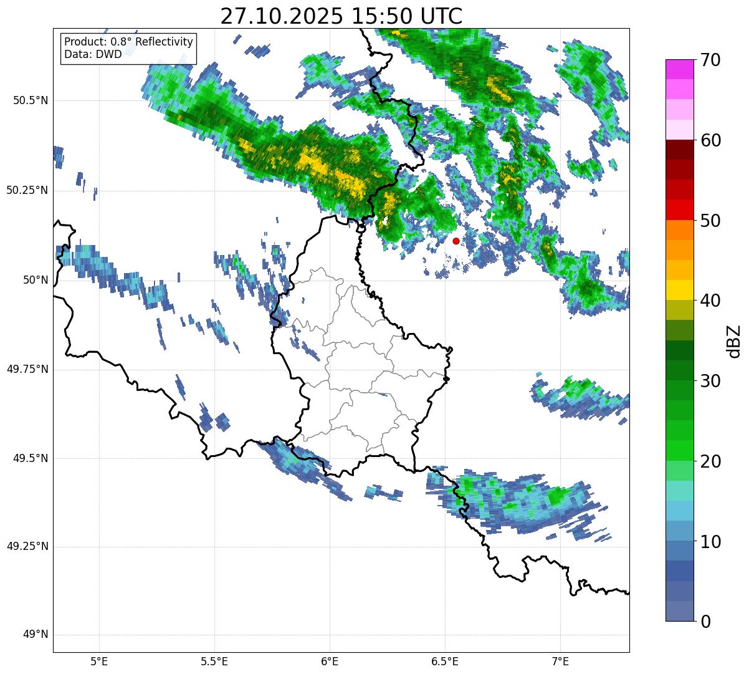Pick the bright red swatch just above 50 dBZ
749x674 pixels.
[x=679, y=209]
